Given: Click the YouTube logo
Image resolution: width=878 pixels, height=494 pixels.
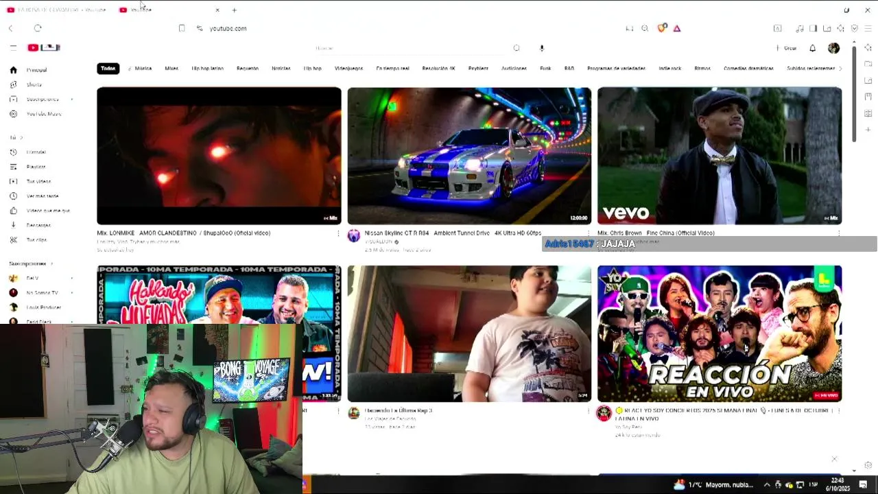Looking at the screenshot, I should pyautogui.click(x=44, y=47).
